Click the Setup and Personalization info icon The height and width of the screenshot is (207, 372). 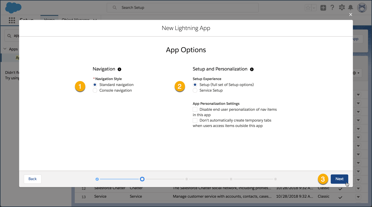[x=252, y=69]
